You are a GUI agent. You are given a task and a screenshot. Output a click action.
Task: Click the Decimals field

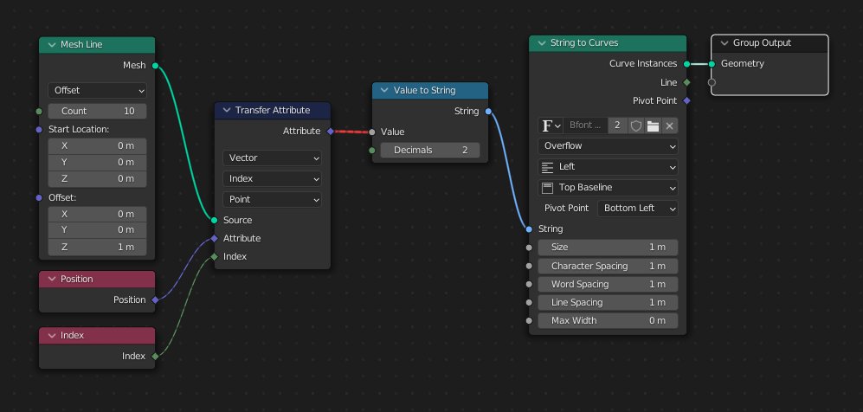430,150
